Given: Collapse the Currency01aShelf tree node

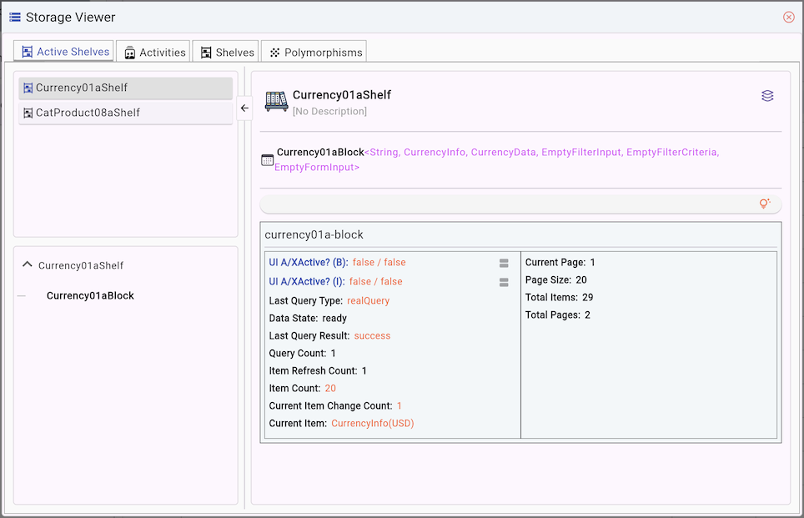Looking at the screenshot, I should click(28, 264).
